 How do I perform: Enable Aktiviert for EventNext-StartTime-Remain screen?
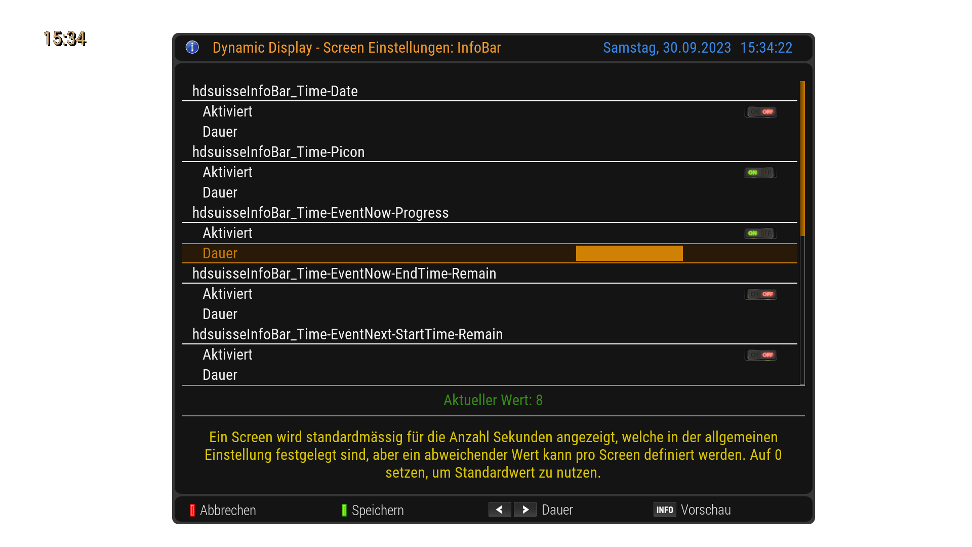coord(760,355)
